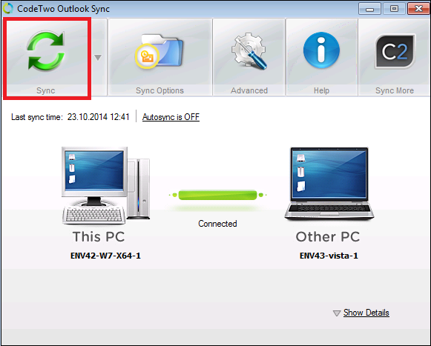Open the Sync dropdown arrow menu
Image resolution: width=431 pixels, height=346 pixels.
[x=98, y=58]
